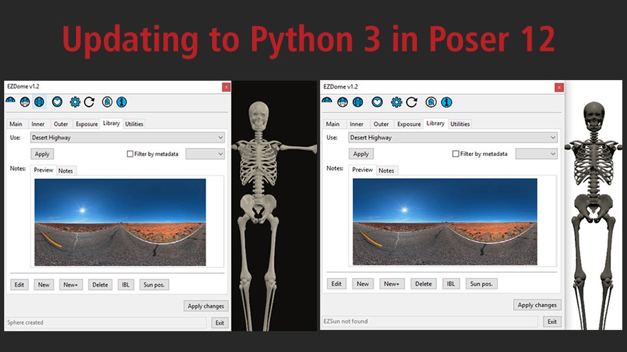Screen dimensions: 627x352
Task: Click the circular refresh arrow in left window
Action: (x=89, y=102)
